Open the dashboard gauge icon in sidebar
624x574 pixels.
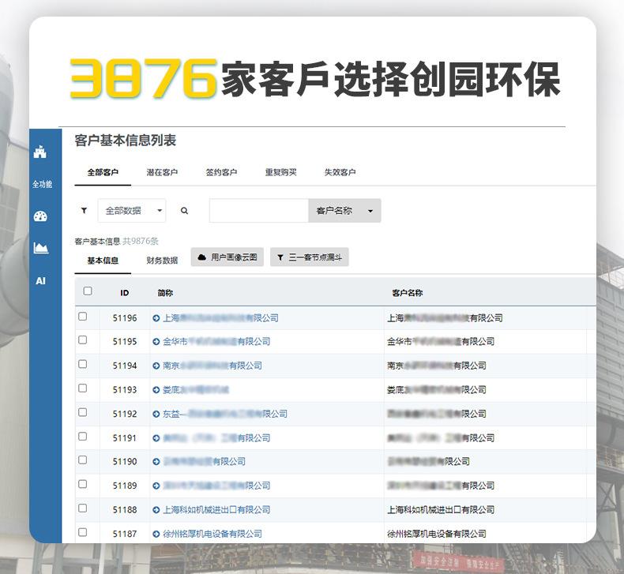point(40,216)
